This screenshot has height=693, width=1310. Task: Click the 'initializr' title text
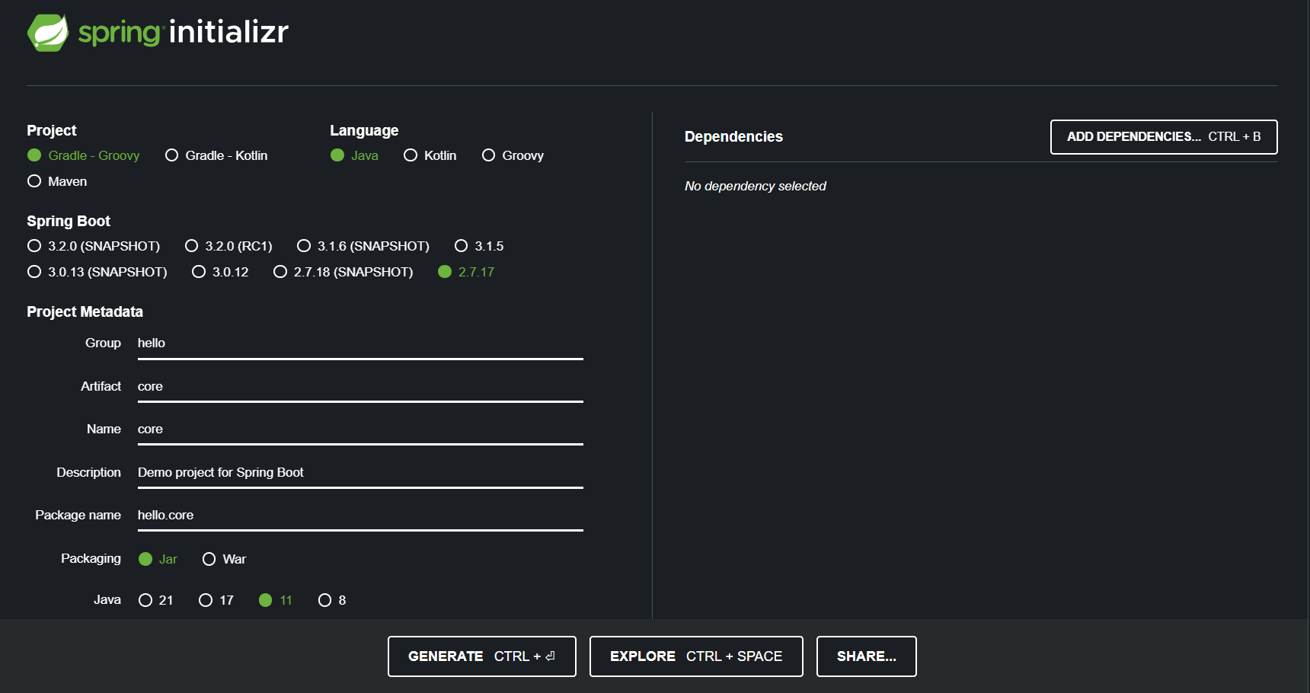click(x=228, y=32)
